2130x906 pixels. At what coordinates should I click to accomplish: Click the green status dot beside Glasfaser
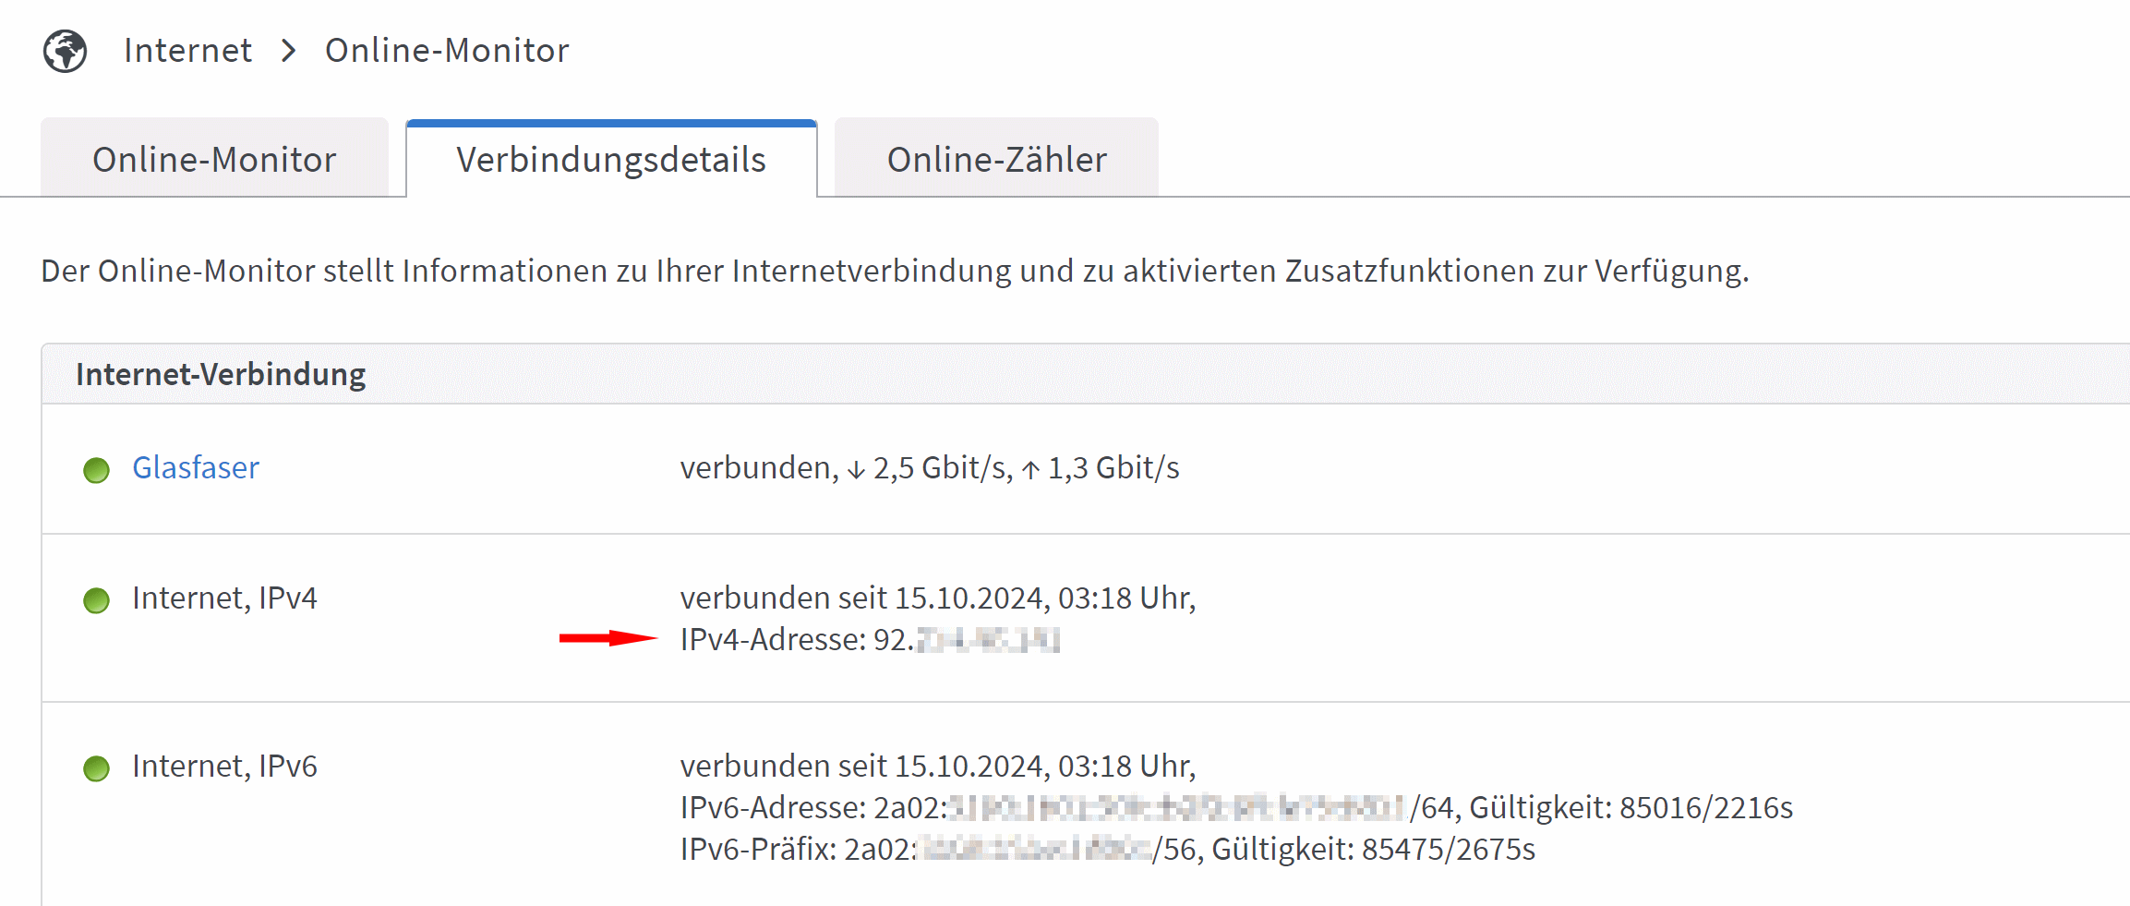(x=96, y=470)
